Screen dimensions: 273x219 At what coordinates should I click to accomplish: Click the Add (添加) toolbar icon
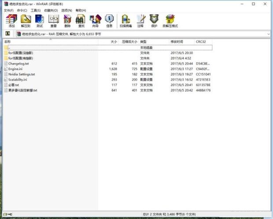click(x=11, y=21)
